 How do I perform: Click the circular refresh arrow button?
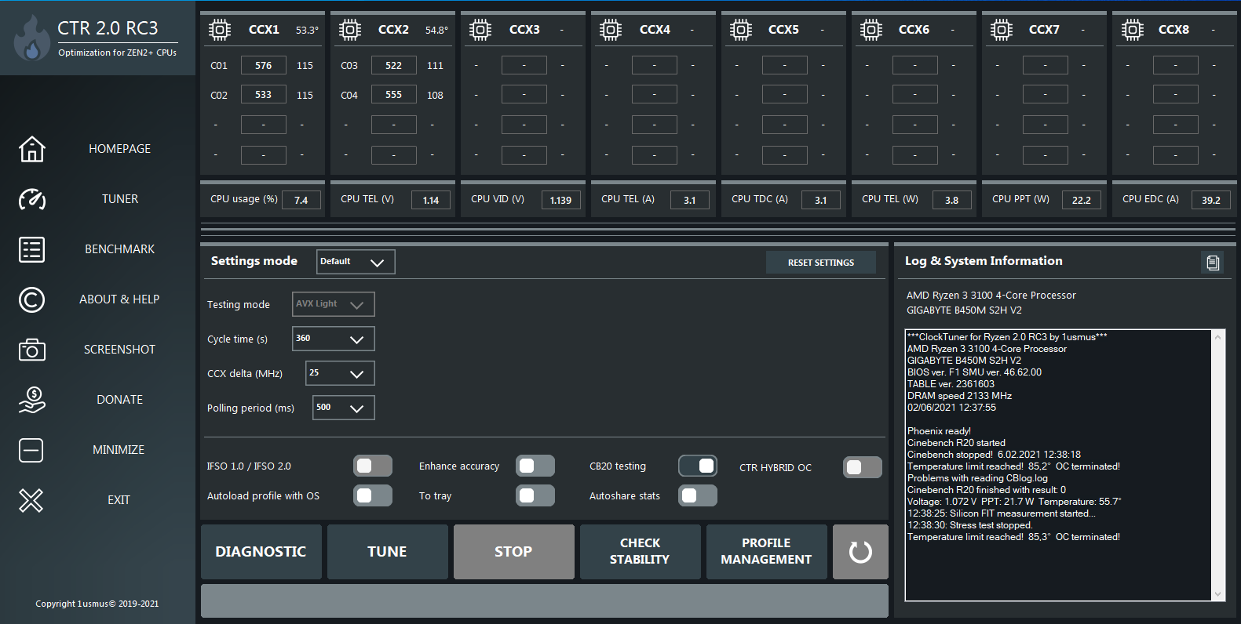pos(860,552)
